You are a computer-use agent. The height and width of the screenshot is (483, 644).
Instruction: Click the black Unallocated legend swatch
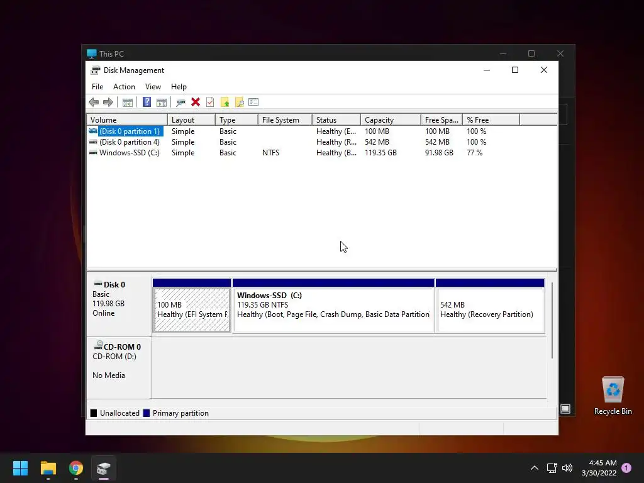tap(94, 413)
